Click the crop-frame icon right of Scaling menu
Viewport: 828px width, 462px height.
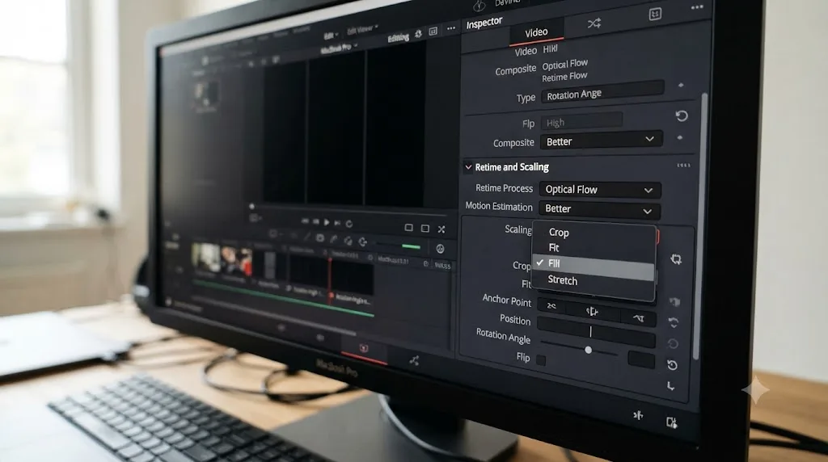tap(676, 259)
